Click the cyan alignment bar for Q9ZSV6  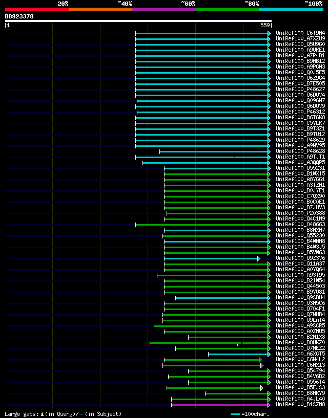coord(211,258)
